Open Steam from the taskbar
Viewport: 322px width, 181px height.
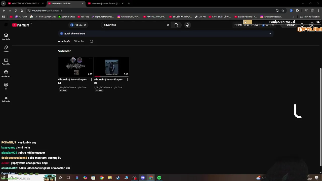(x=118, y=178)
